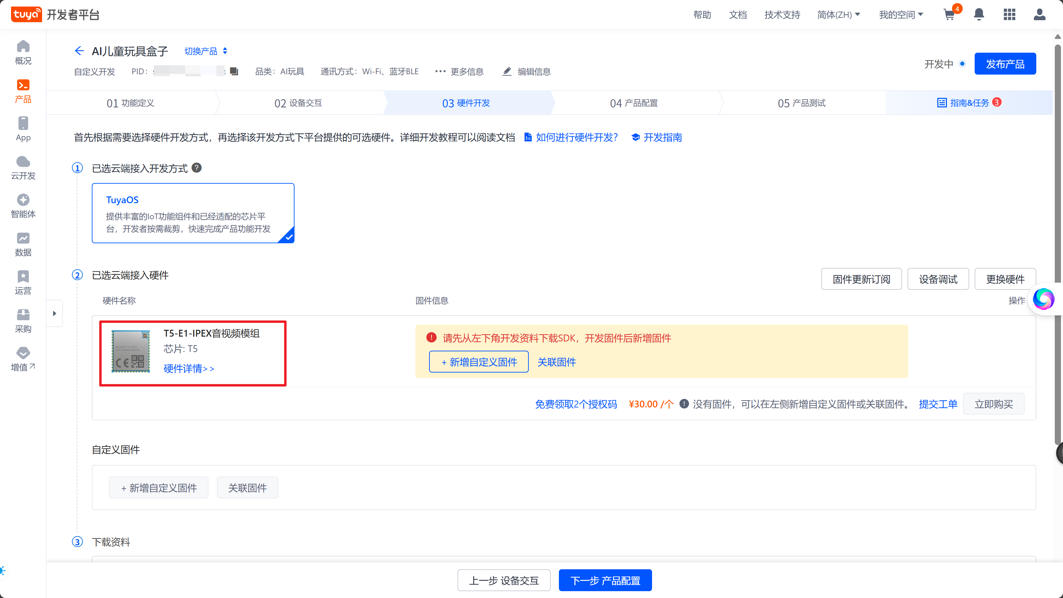Open 云开发 in the sidebar
Image resolution: width=1063 pixels, height=598 pixels.
[23, 168]
